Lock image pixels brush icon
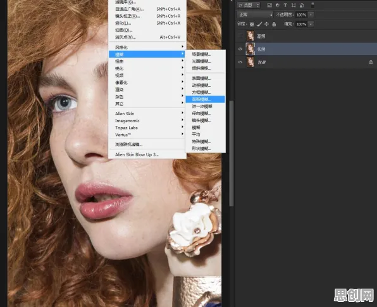 point(259,24)
